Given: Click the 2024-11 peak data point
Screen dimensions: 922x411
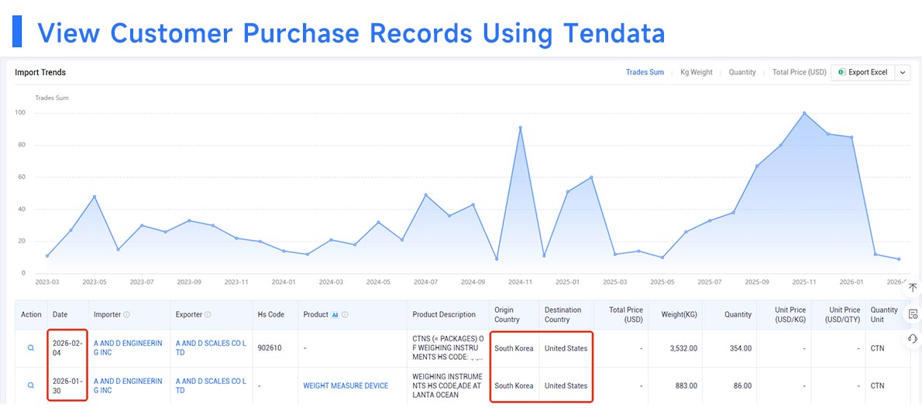Looking at the screenshot, I should [521, 128].
